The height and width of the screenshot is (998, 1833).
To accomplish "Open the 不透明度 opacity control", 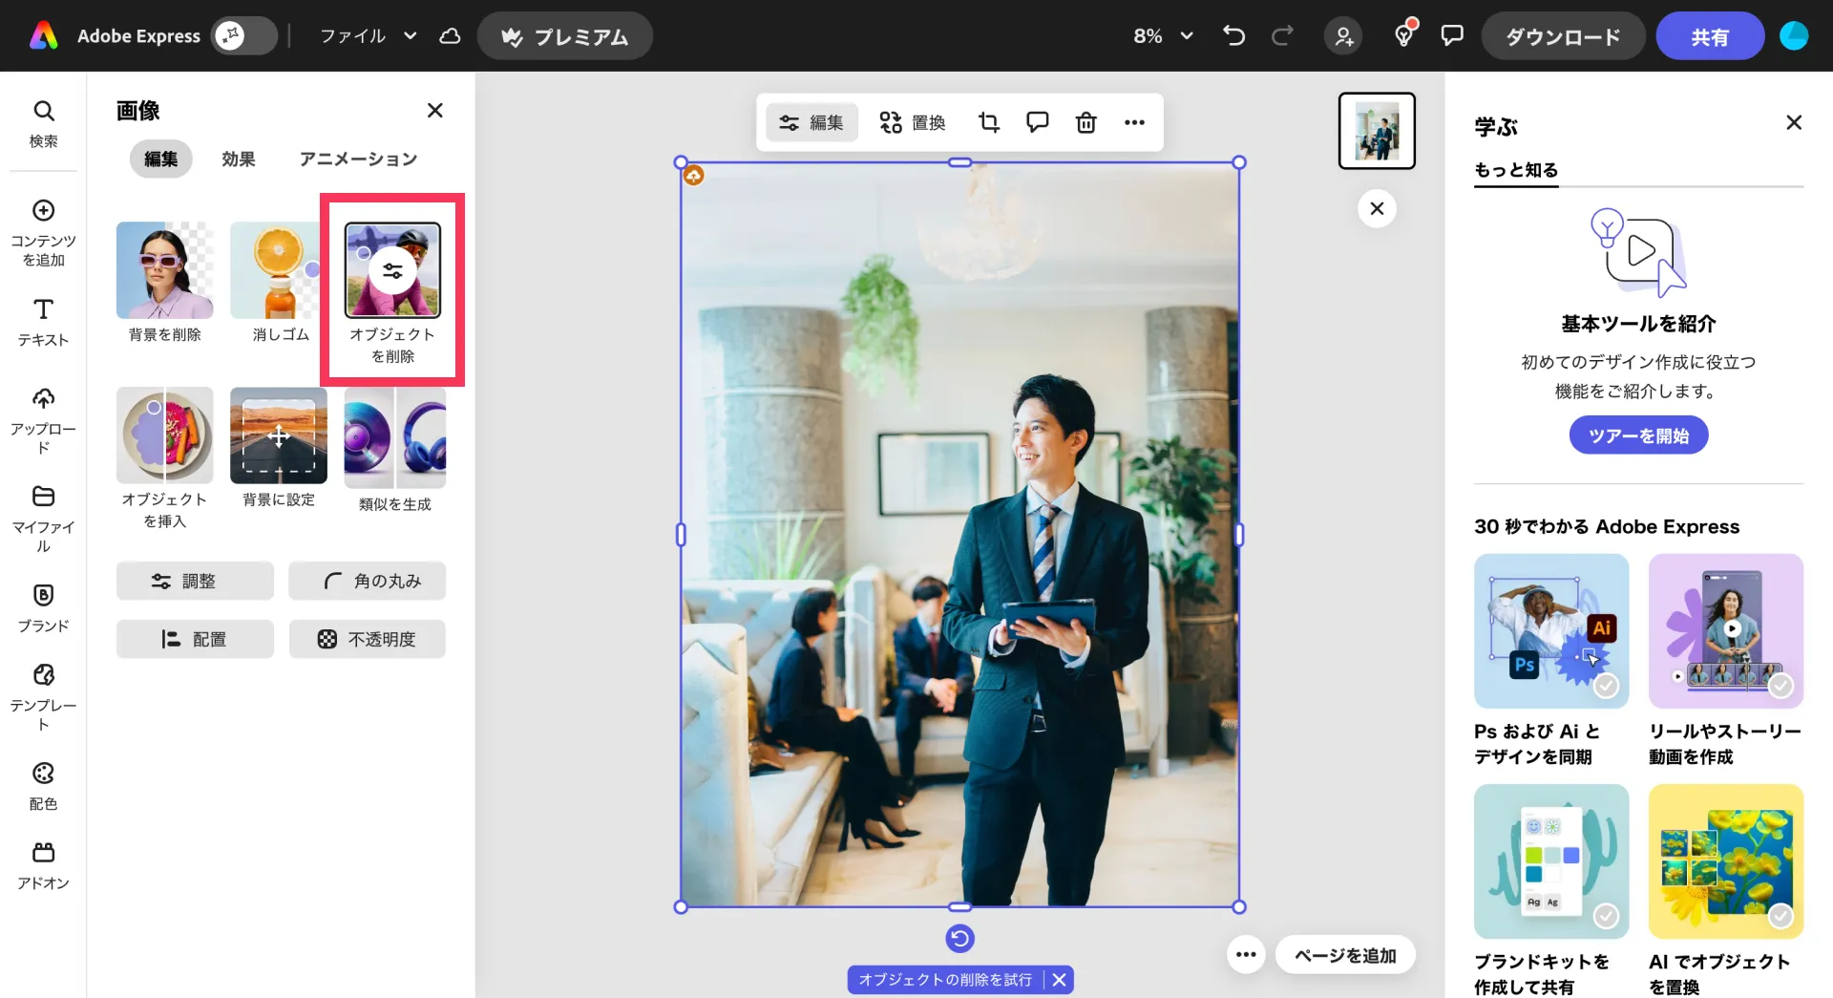I will tap(367, 639).
